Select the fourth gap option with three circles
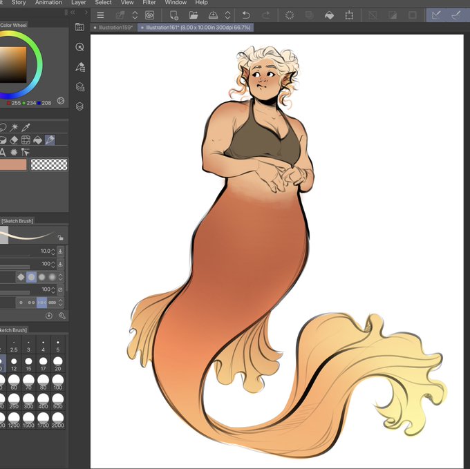 click(x=52, y=303)
